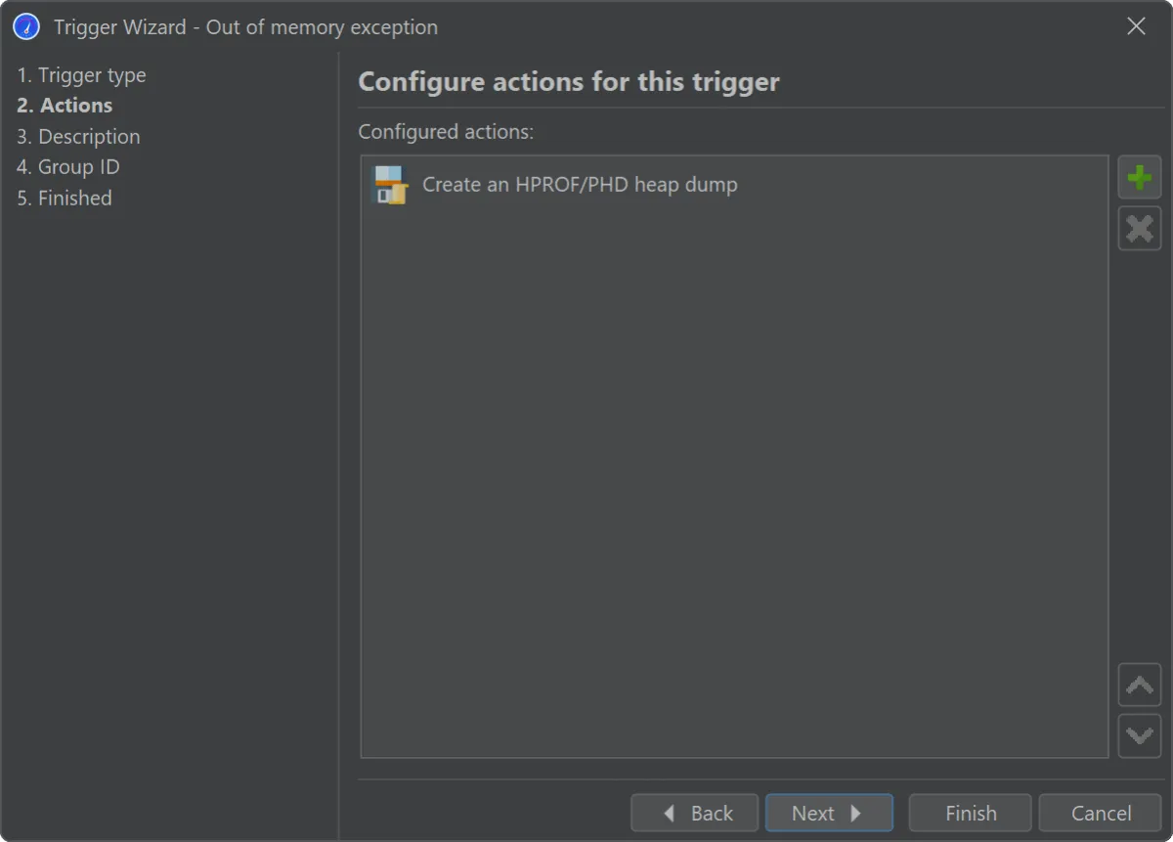Click the left arrow on Back button

tap(670, 814)
